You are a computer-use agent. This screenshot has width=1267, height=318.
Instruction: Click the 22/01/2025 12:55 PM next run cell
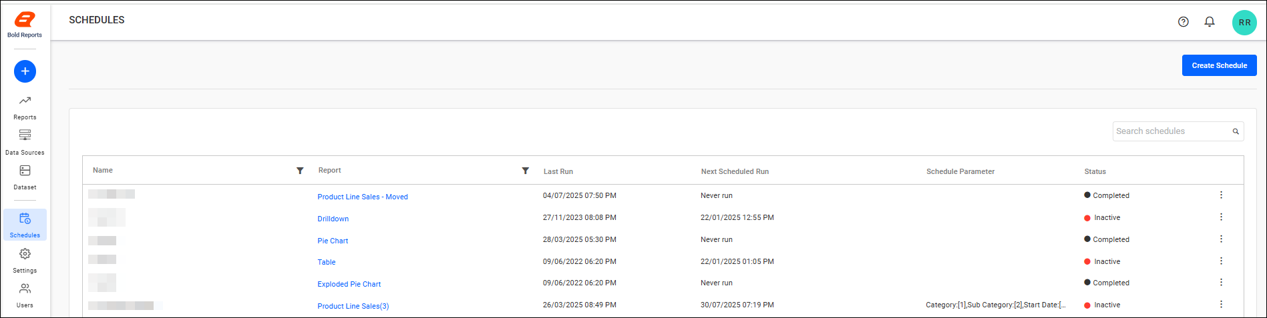(737, 217)
